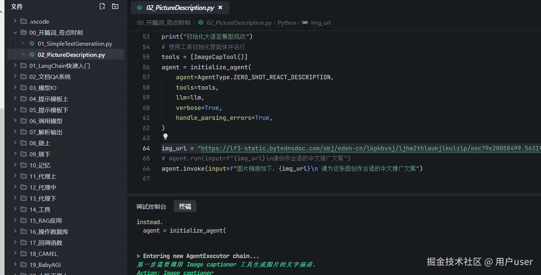The width and height of the screenshot is (541, 275).
Task: Click the Python breadcrumb segment
Action: point(287,23)
